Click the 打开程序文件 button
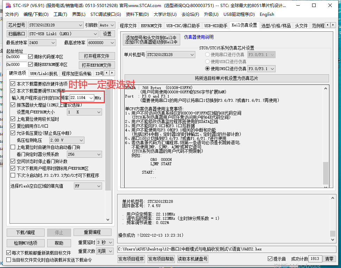 coord(97,56)
